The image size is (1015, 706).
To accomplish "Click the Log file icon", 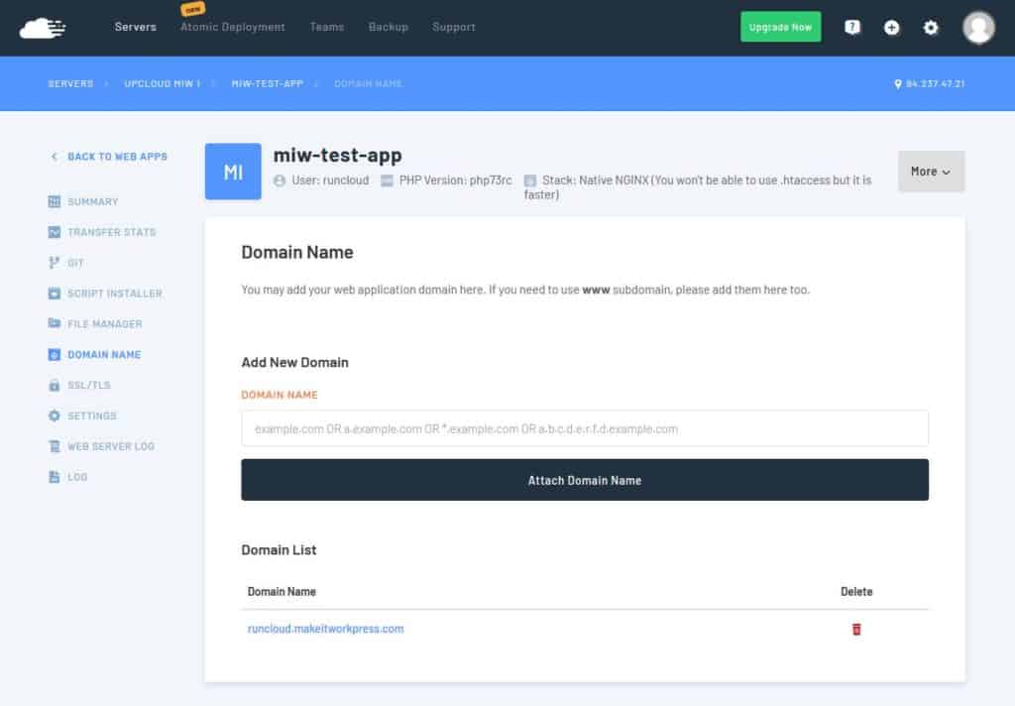I will click(55, 477).
